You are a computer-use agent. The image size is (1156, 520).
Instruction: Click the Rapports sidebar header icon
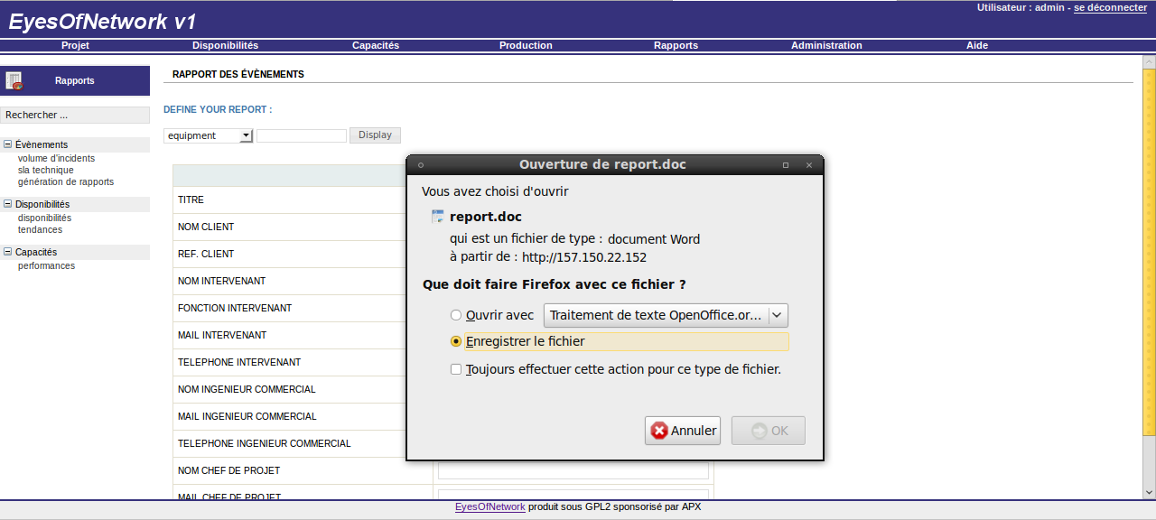point(14,80)
